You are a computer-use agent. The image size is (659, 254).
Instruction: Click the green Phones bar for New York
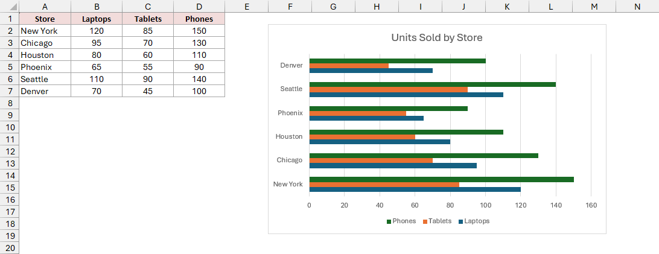click(x=442, y=180)
